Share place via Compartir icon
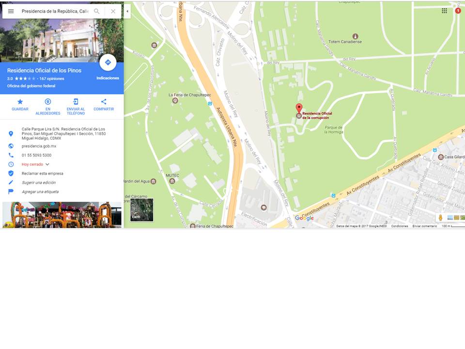The height and width of the screenshot is (349, 465). (104, 102)
